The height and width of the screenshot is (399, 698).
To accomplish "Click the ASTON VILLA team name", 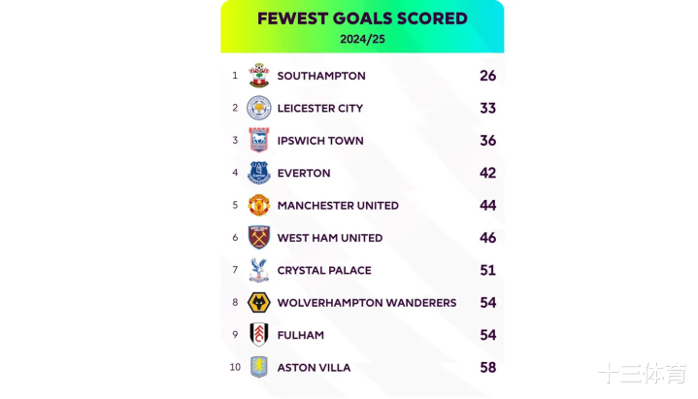I will 314,367.
